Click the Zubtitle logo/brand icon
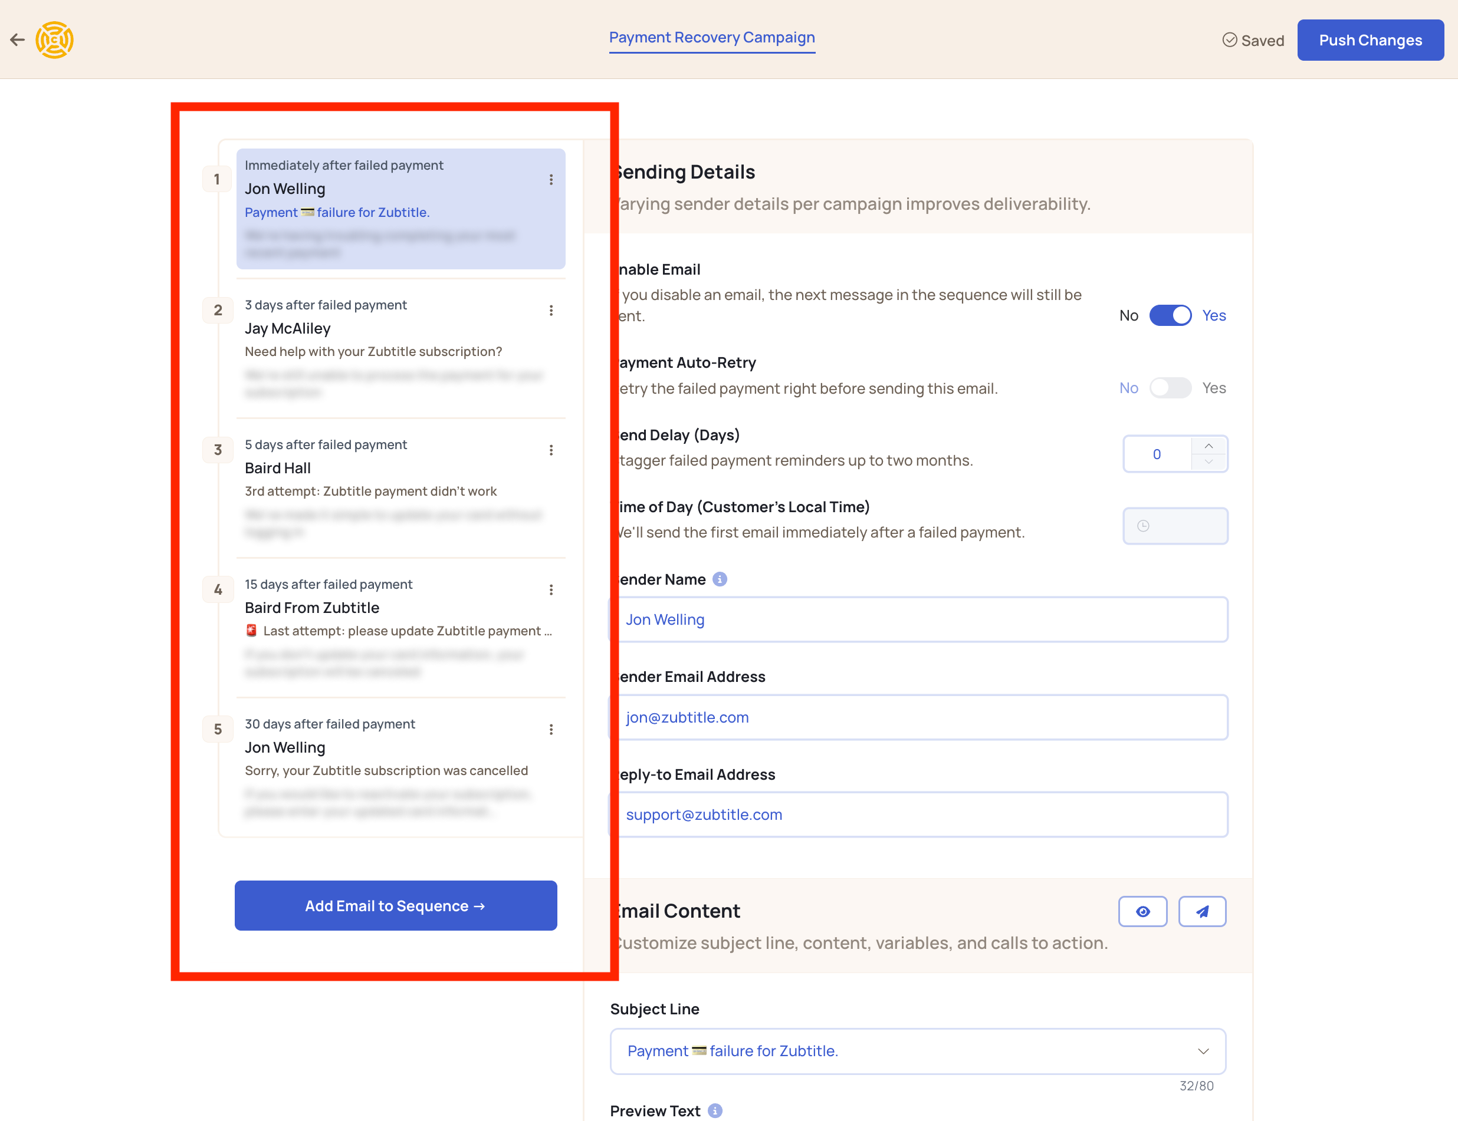 pos(54,39)
